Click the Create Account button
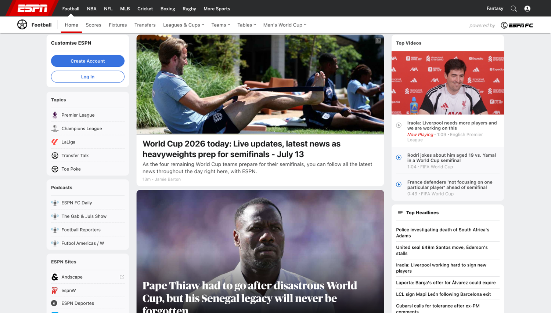Screen dimensions: 551x313 (88, 61)
